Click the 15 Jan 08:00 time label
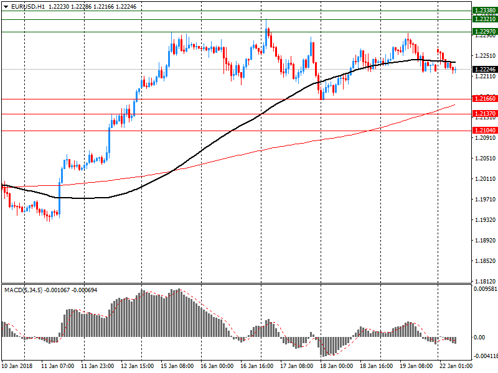 pyautogui.click(x=177, y=366)
